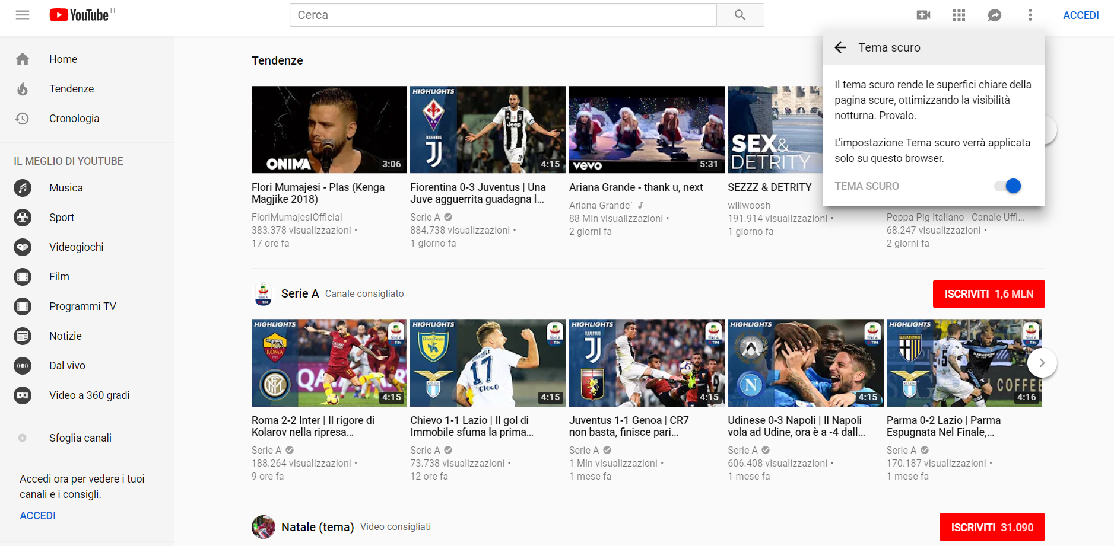Viewport: 1114px width, 546px height.
Task: Open the video upload icon
Action: click(x=923, y=15)
